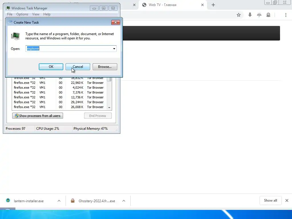Select firefox.exe row using 22,960 K
The height and width of the screenshot is (219, 292).
(60, 83)
